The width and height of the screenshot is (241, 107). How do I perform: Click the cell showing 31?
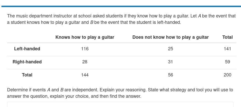pyautogui.click(x=171, y=62)
